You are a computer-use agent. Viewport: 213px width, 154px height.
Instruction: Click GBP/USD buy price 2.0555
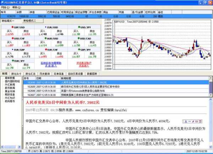(x=10, y=34)
